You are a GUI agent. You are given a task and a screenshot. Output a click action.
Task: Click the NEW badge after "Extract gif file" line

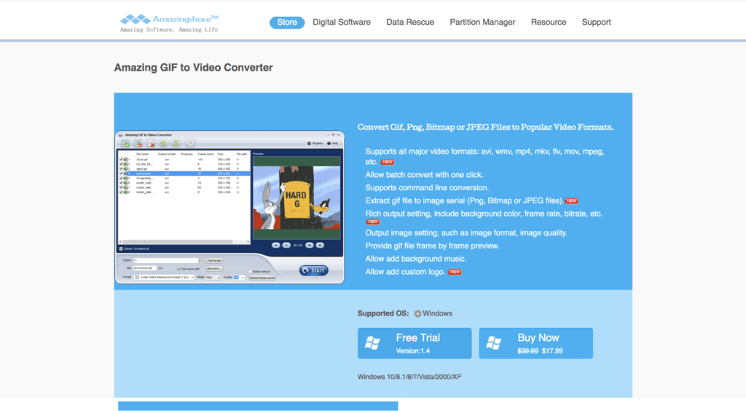coord(571,200)
